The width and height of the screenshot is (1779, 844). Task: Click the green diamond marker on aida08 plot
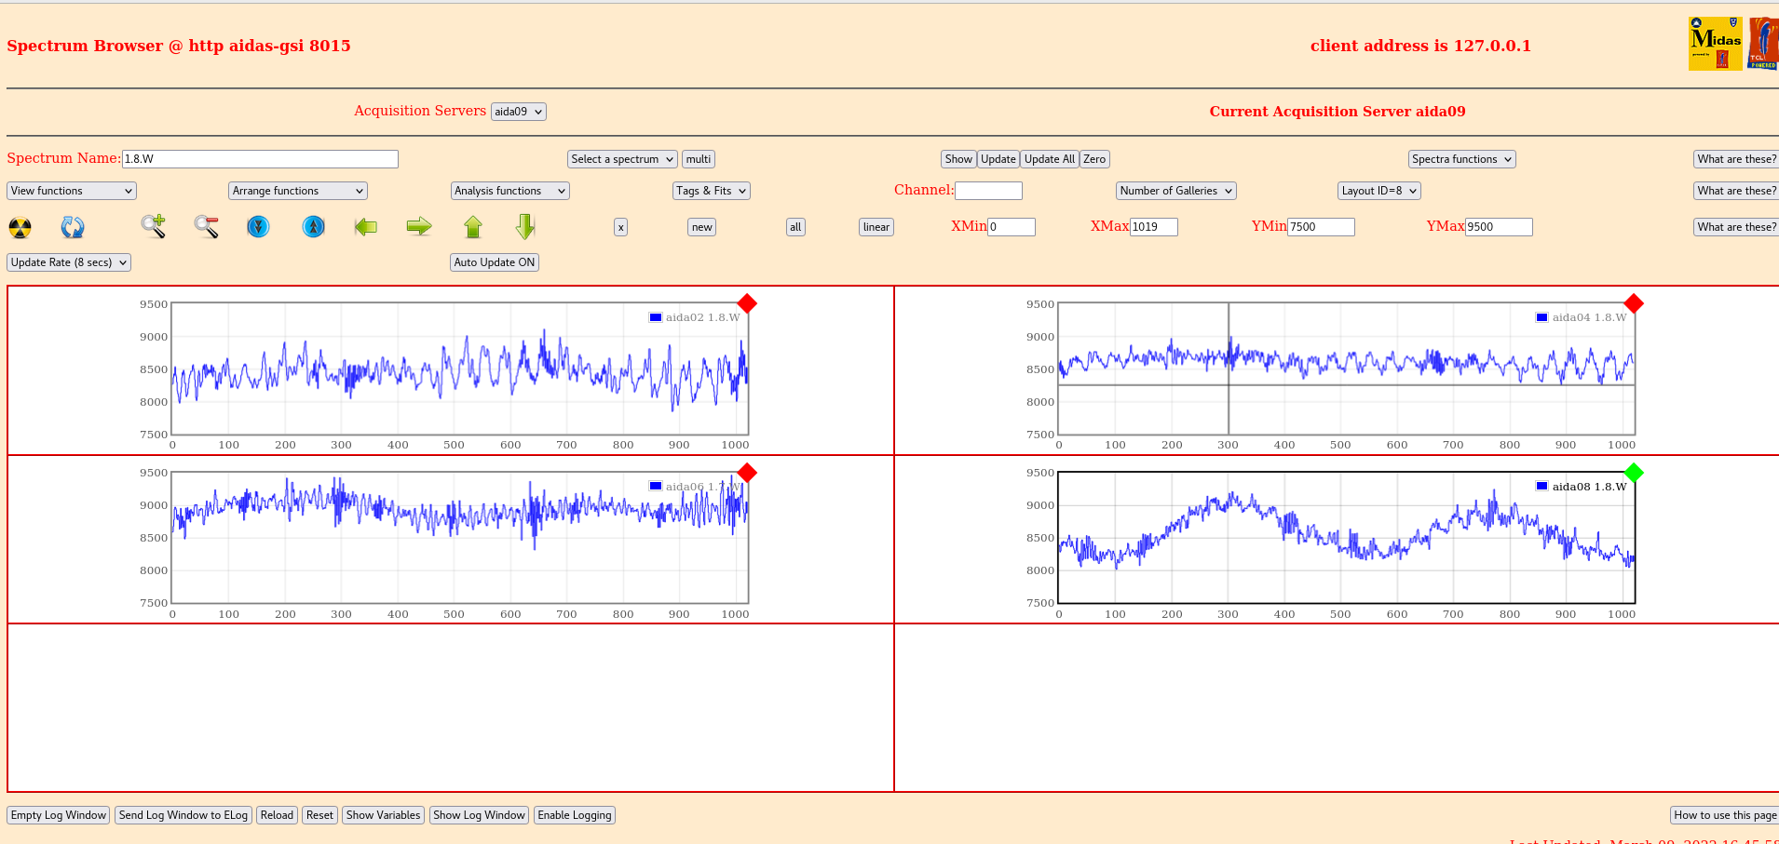click(1634, 473)
